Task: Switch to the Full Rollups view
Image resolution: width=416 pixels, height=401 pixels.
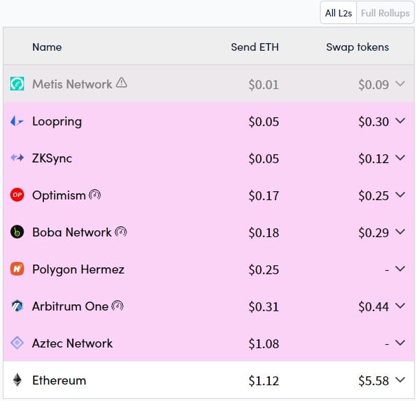Action: click(x=385, y=13)
